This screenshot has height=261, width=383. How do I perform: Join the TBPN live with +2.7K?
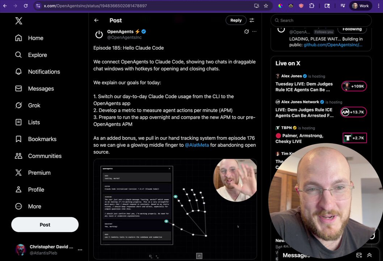pos(355,138)
